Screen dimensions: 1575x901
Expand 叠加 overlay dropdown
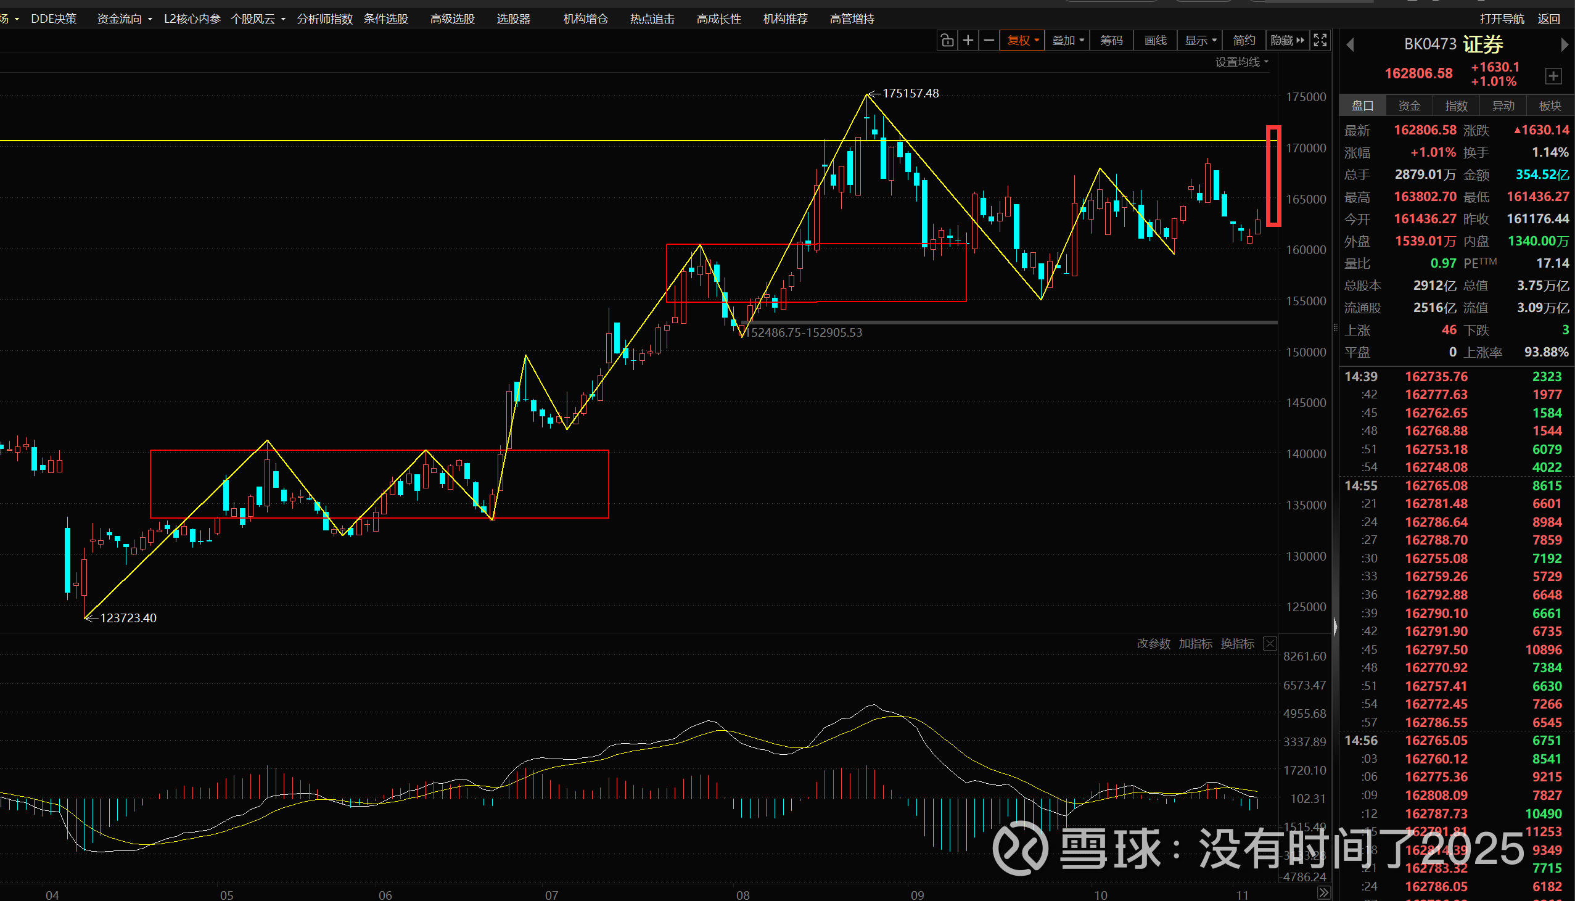tap(1067, 41)
